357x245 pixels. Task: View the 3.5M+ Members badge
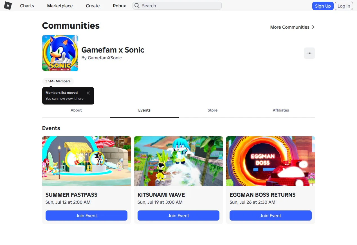[x=58, y=81]
